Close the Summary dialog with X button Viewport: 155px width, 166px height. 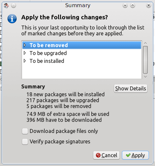(x=148, y=6)
